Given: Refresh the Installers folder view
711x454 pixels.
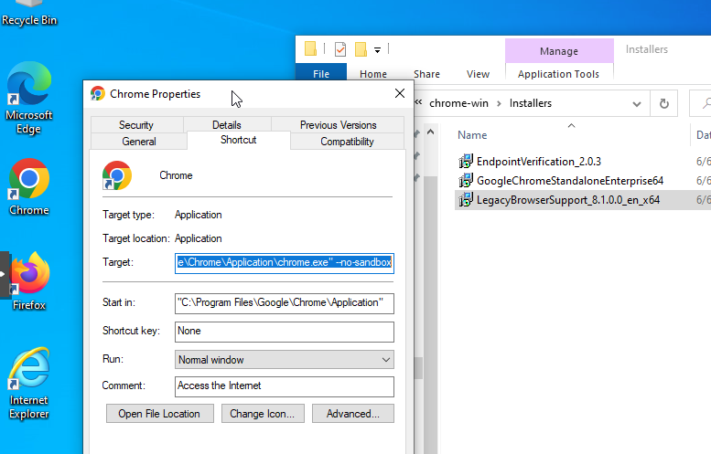Looking at the screenshot, I should (663, 103).
